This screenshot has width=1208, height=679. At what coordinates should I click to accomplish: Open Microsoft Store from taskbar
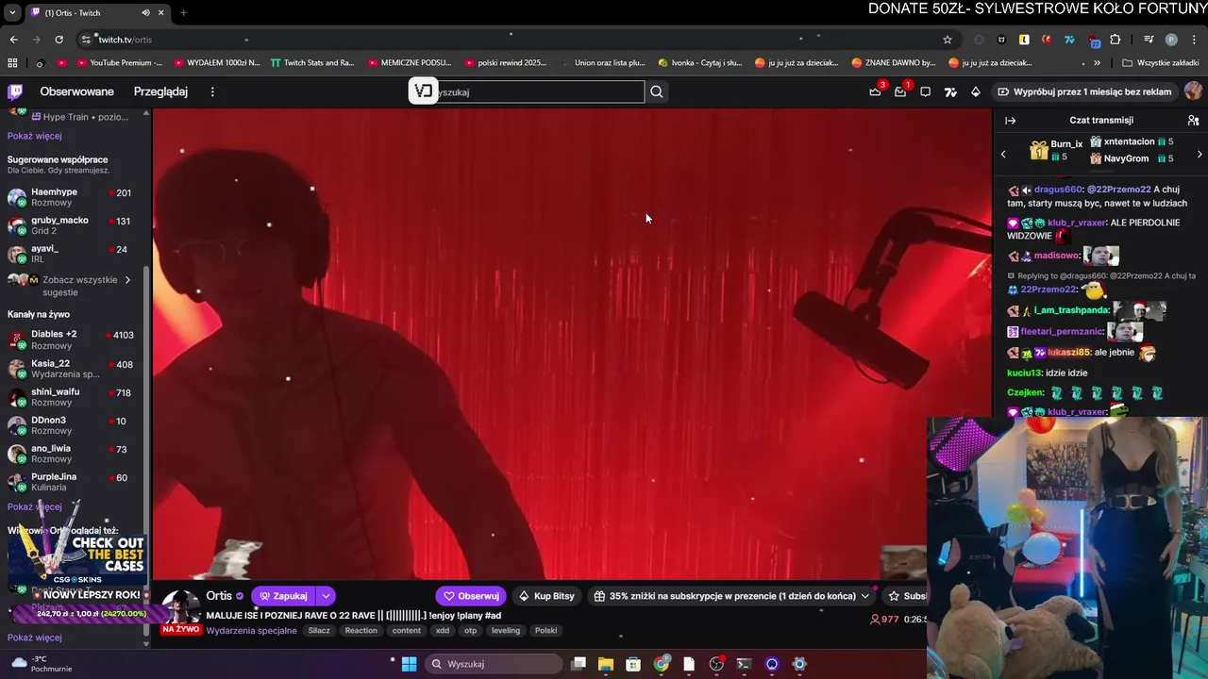click(x=633, y=664)
